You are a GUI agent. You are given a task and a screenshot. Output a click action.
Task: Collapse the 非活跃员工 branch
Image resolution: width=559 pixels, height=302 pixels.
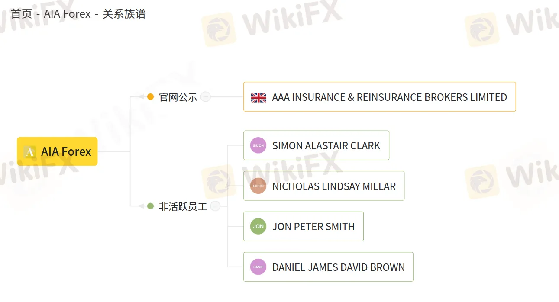point(215,206)
